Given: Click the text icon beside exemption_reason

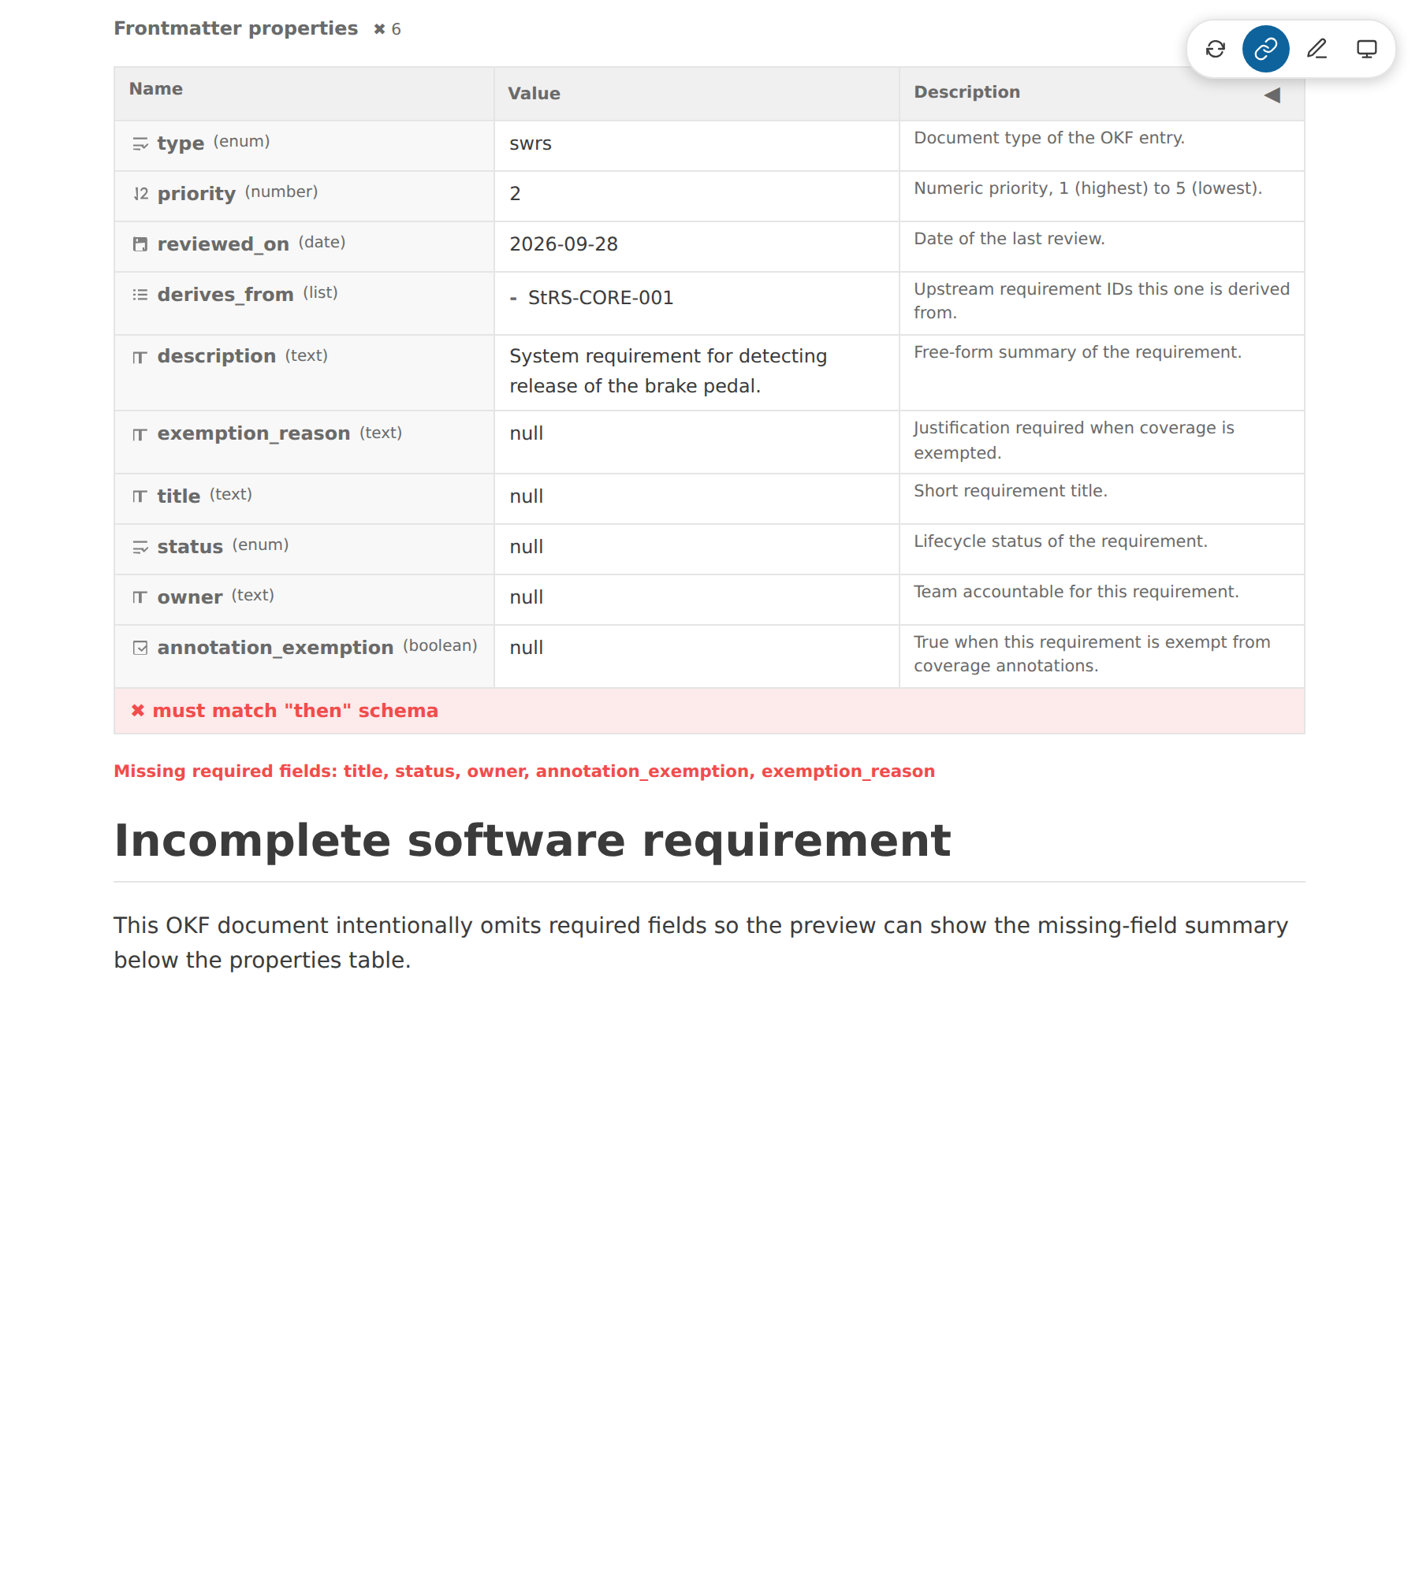Looking at the screenshot, I should click(140, 435).
